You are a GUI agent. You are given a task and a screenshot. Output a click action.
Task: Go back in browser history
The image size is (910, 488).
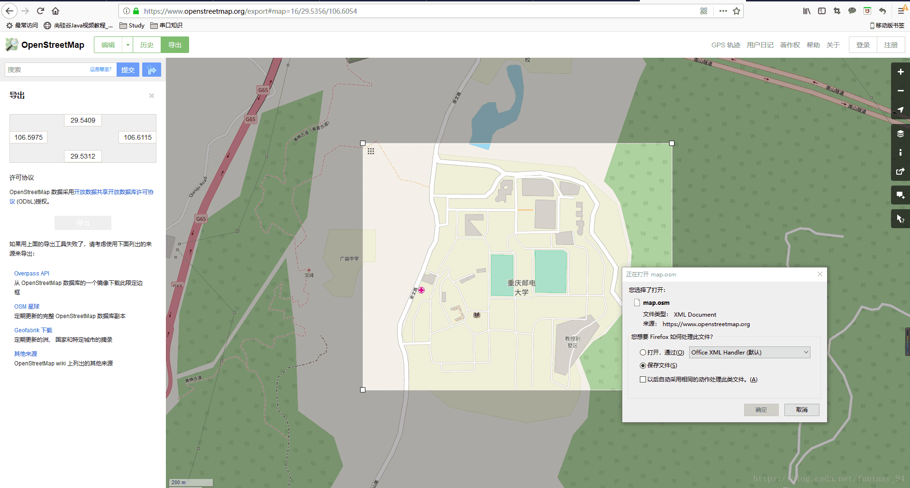9,11
